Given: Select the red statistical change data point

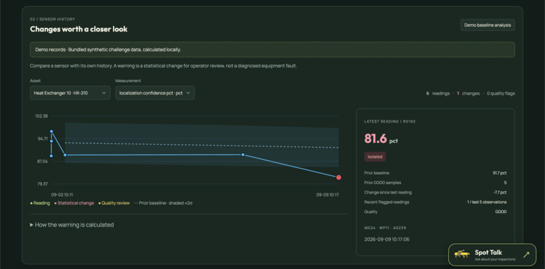Looking at the screenshot, I should (x=339, y=177).
